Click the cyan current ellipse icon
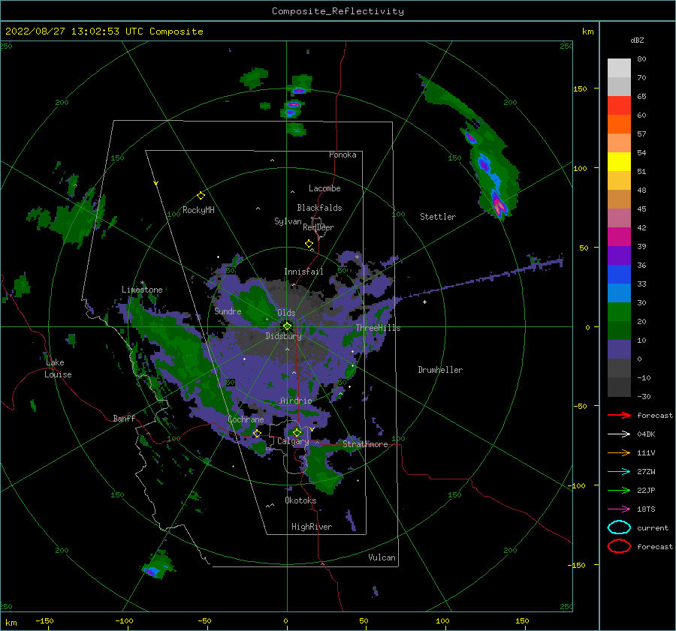 pyautogui.click(x=619, y=527)
